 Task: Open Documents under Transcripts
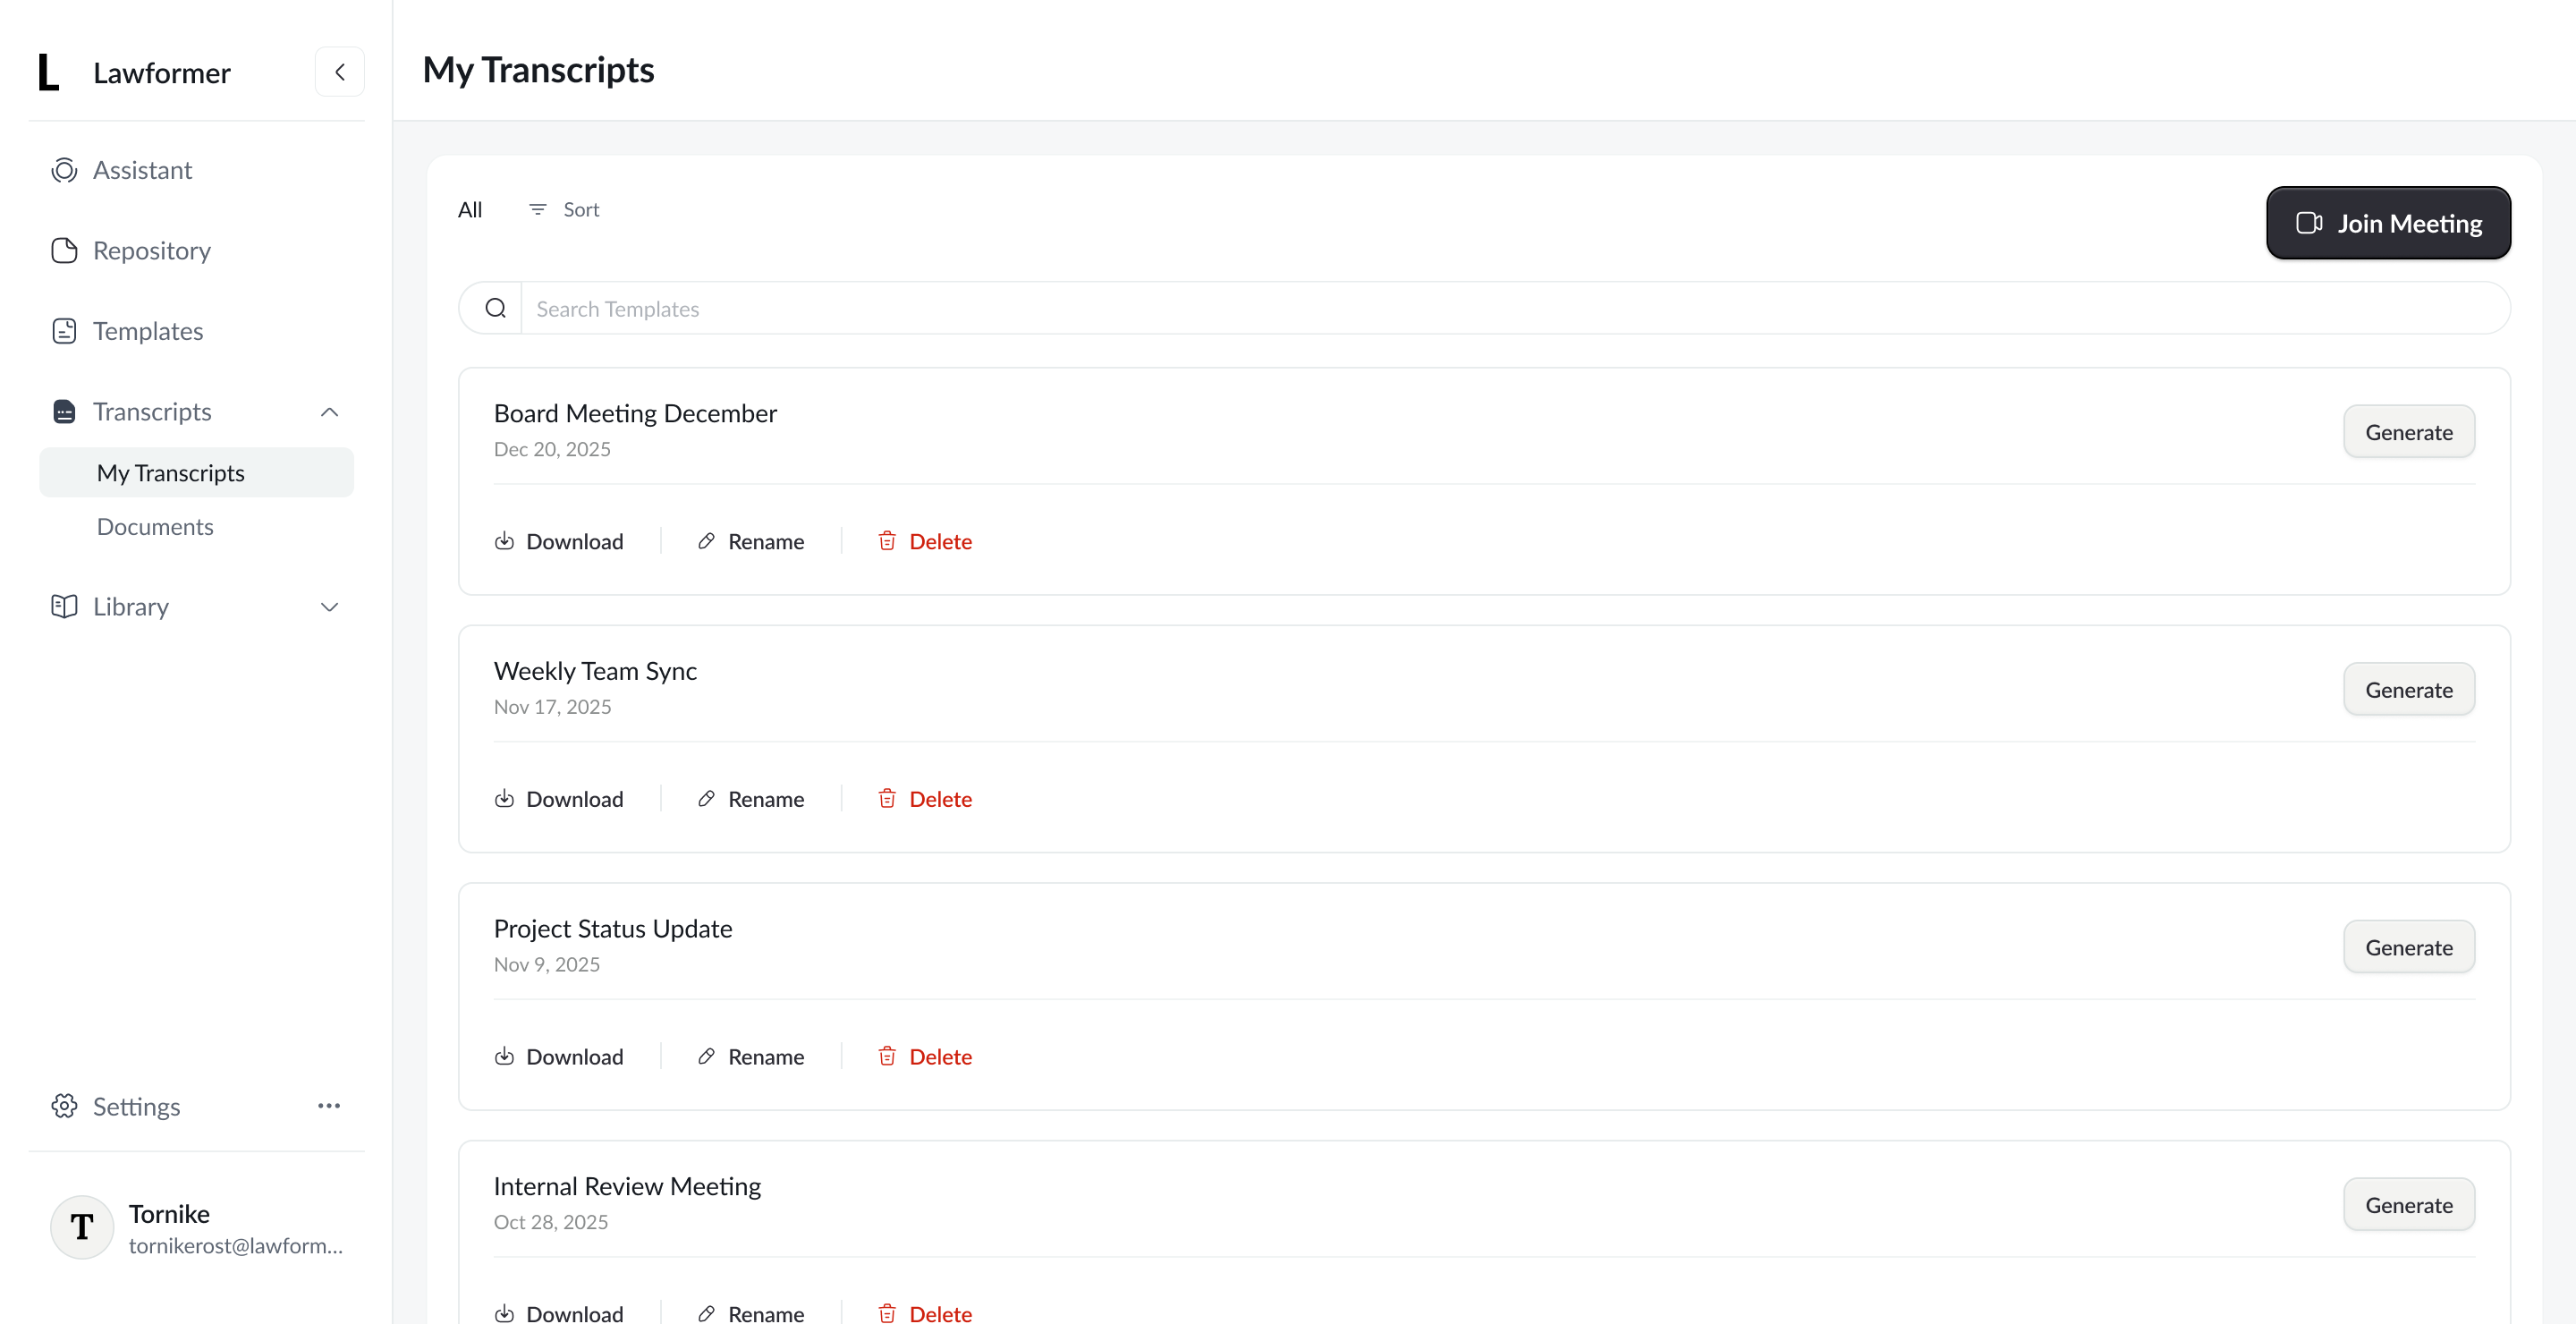pyautogui.click(x=155, y=526)
